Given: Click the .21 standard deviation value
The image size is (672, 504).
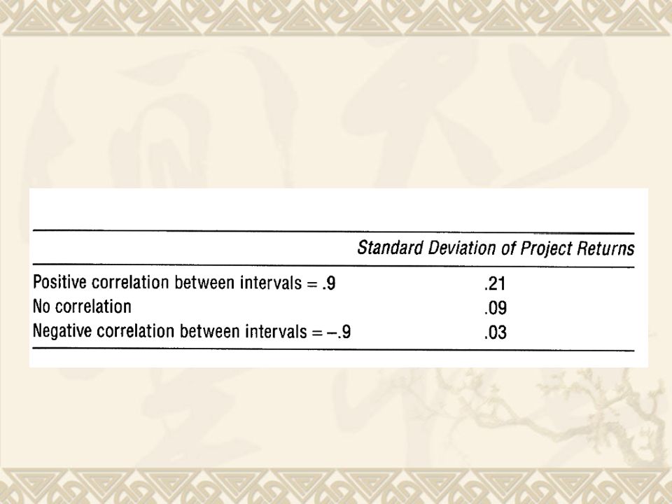Looking at the screenshot, I should (x=495, y=283).
